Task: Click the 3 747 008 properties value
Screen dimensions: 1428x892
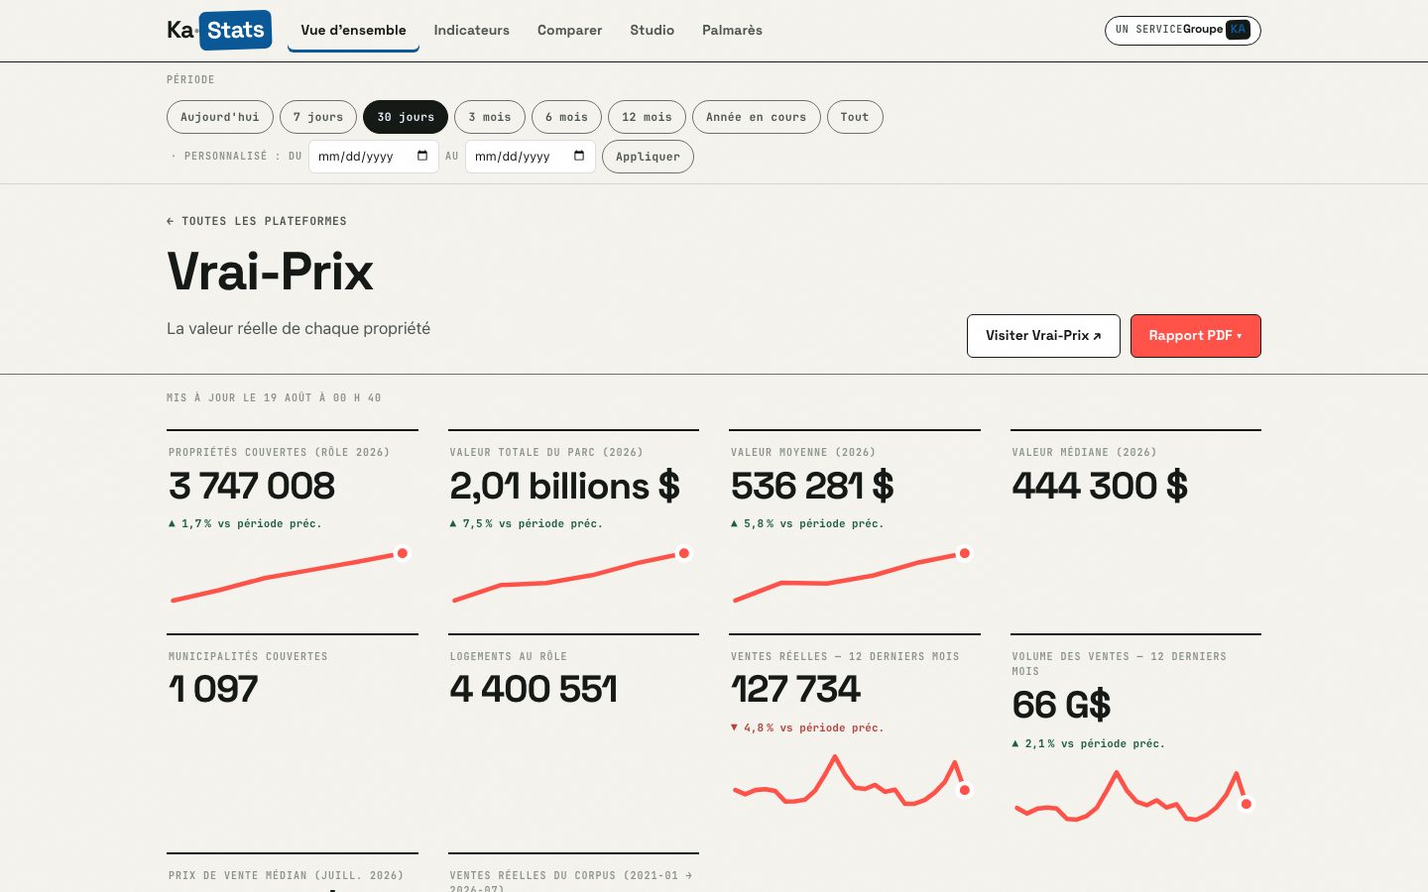Action: (x=252, y=486)
